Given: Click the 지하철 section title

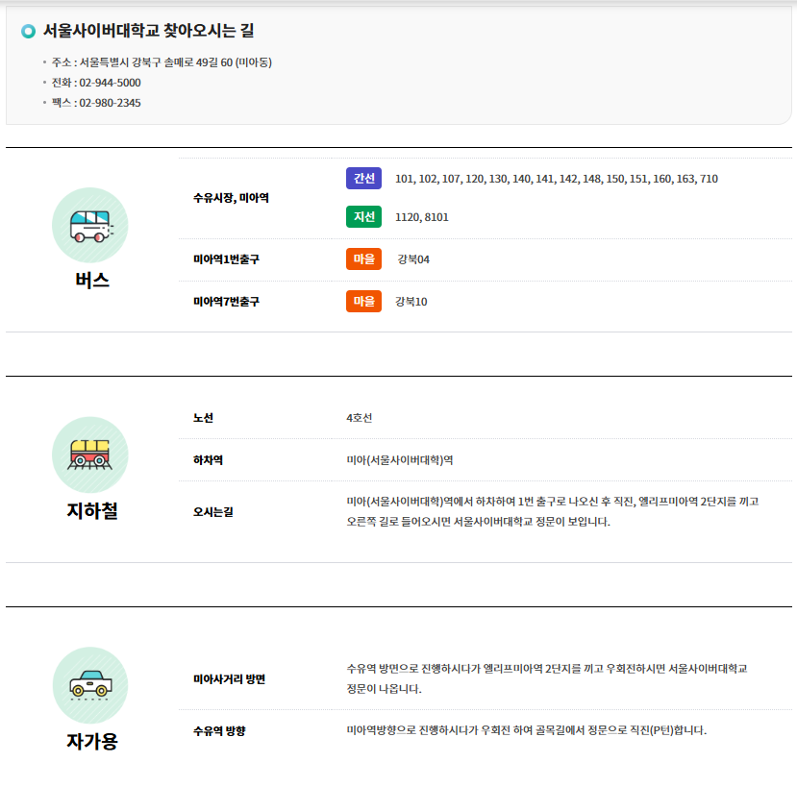Looking at the screenshot, I should tap(92, 510).
